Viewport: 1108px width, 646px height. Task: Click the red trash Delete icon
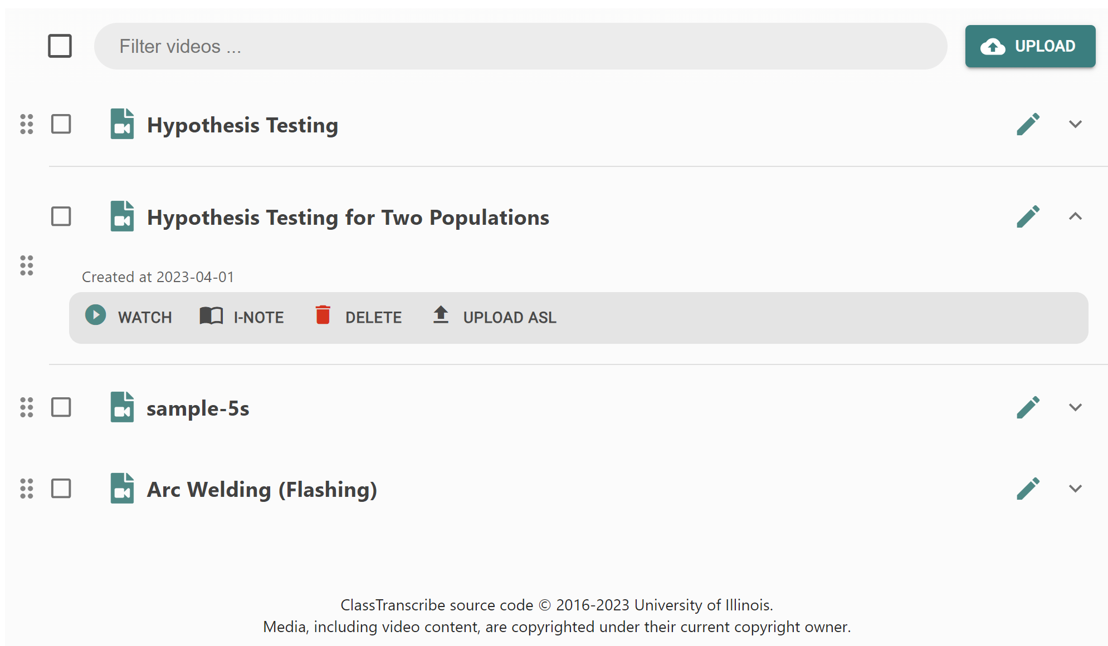pyautogui.click(x=323, y=315)
